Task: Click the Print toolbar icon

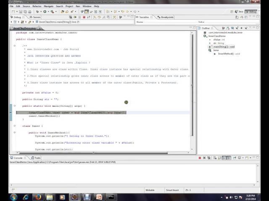Action: 30,12
